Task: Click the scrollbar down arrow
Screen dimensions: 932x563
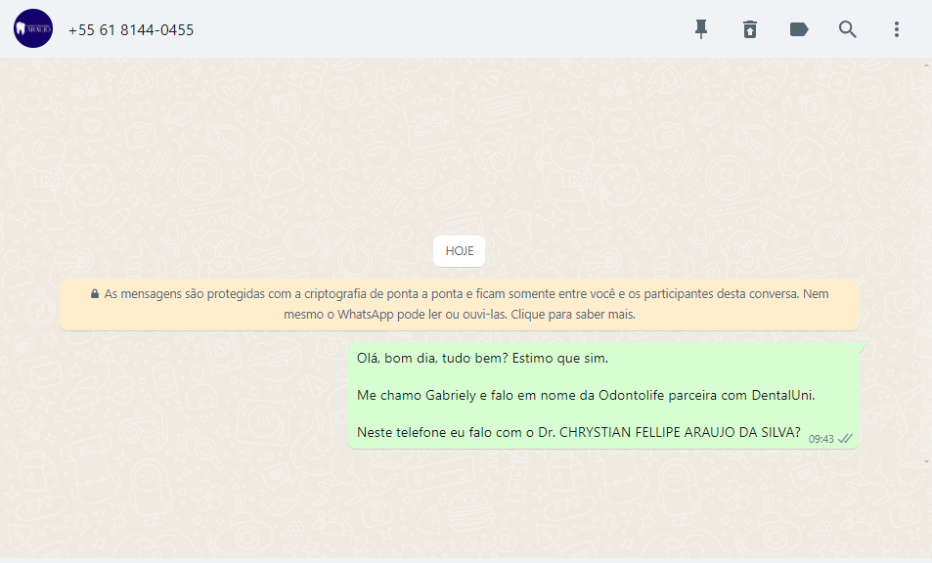Action: tap(927, 461)
